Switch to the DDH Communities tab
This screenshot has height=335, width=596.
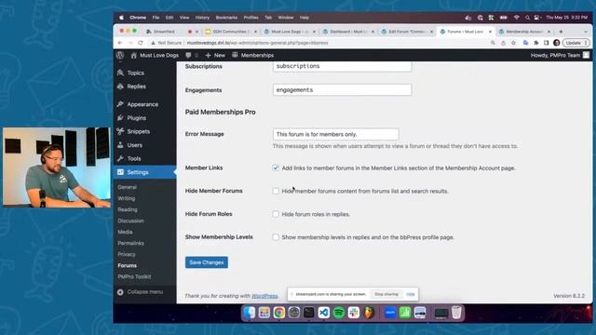point(230,32)
